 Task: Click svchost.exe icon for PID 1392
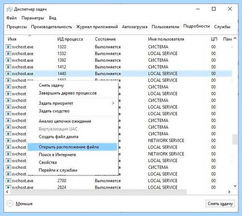[x=8, y=60]
